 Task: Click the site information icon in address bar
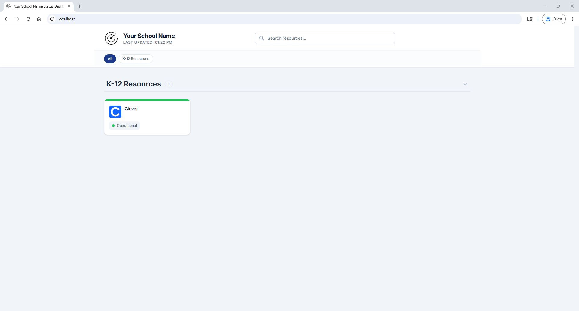(52, 19)
